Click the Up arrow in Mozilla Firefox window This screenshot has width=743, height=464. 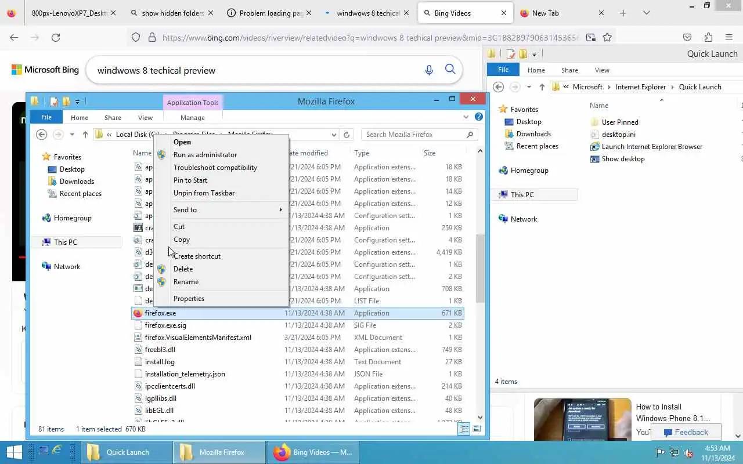(85, 135)
